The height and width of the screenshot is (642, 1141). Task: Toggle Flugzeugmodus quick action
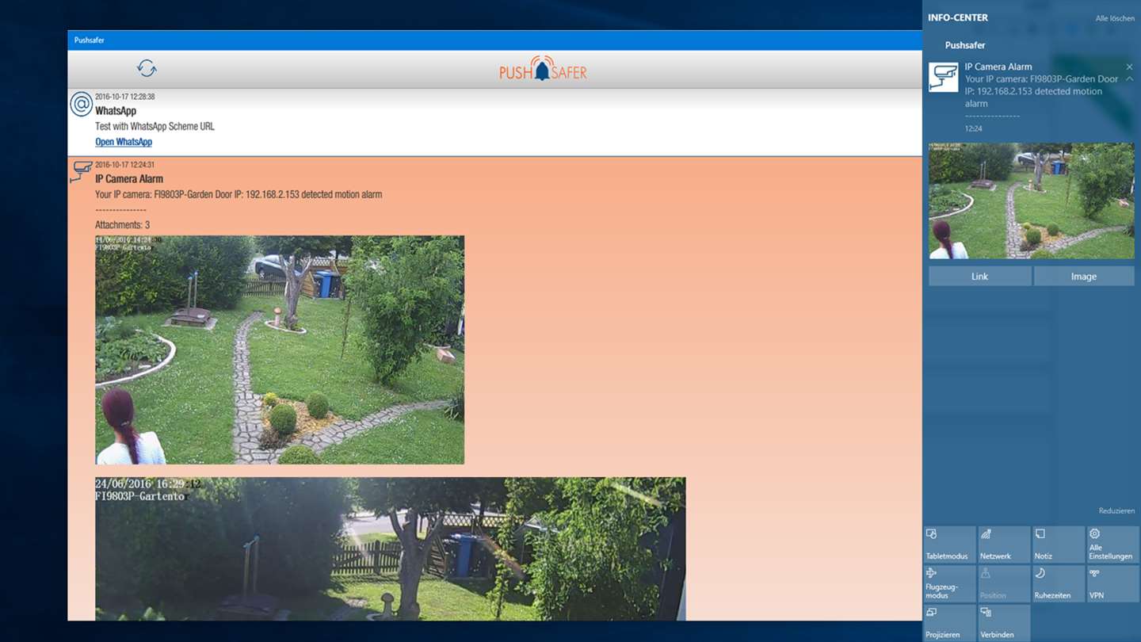(x=949, y=583)
